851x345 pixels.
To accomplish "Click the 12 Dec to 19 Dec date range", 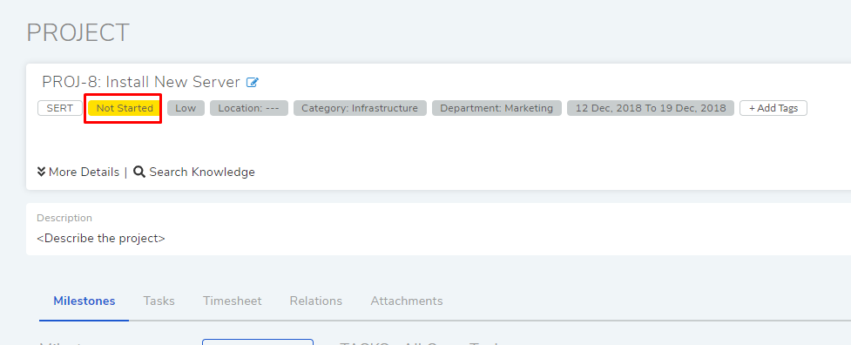I will pos(651,108).
